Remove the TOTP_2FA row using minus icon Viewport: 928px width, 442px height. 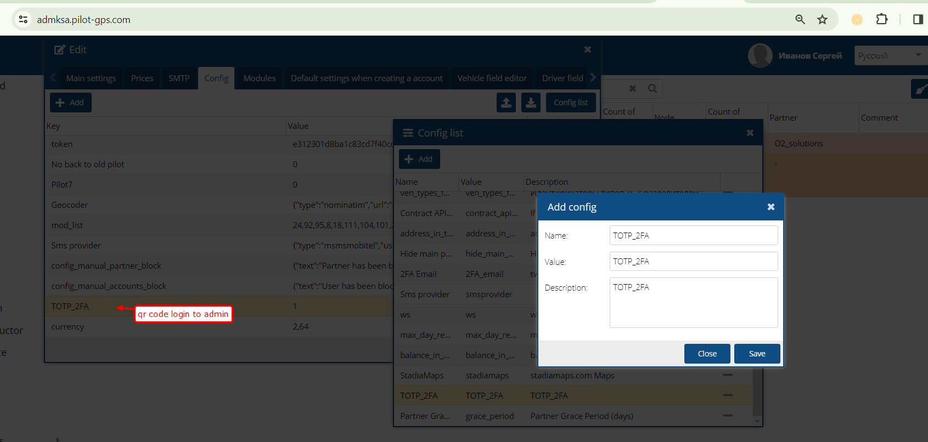[x=728, y=395]
